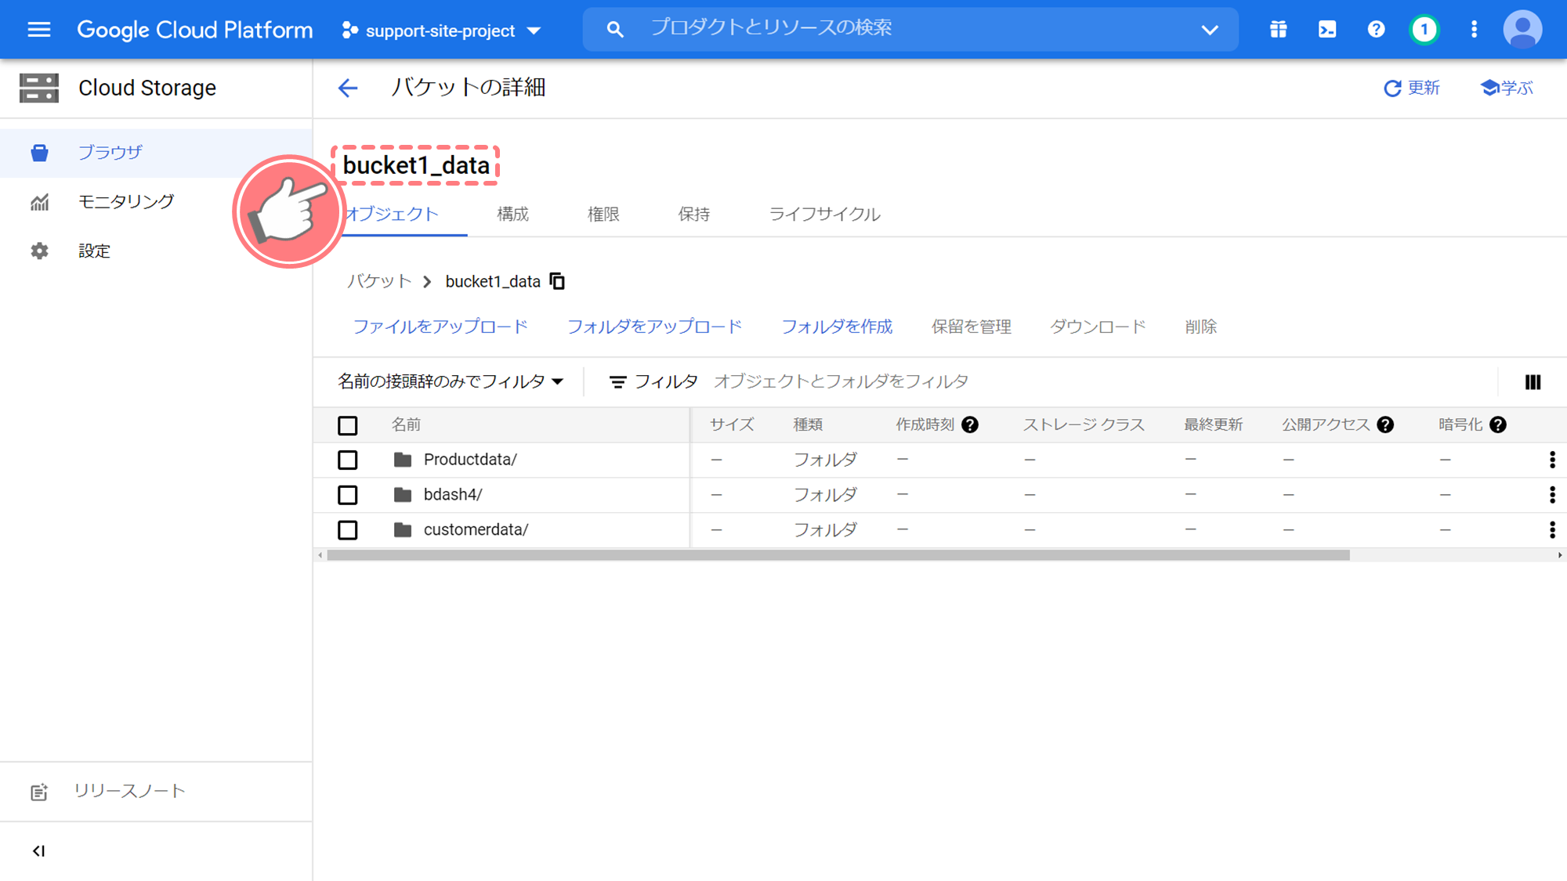Screen dimensions: 1567x881
Task: Click the Google Cloud Platform logo
Action: tap(194, 30)
